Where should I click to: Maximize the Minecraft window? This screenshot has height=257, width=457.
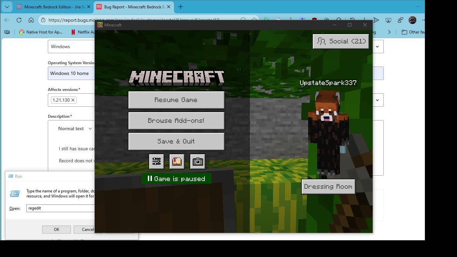click(350, 25)
